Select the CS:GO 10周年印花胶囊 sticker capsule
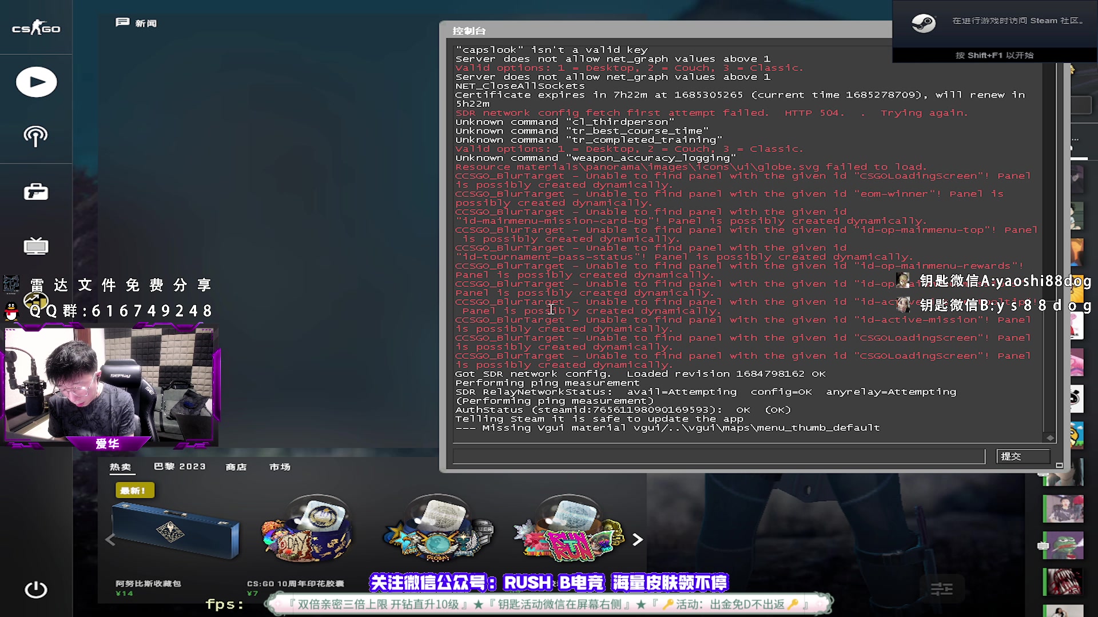Viewport: 1098px width, 617px height. click(306, 530)
